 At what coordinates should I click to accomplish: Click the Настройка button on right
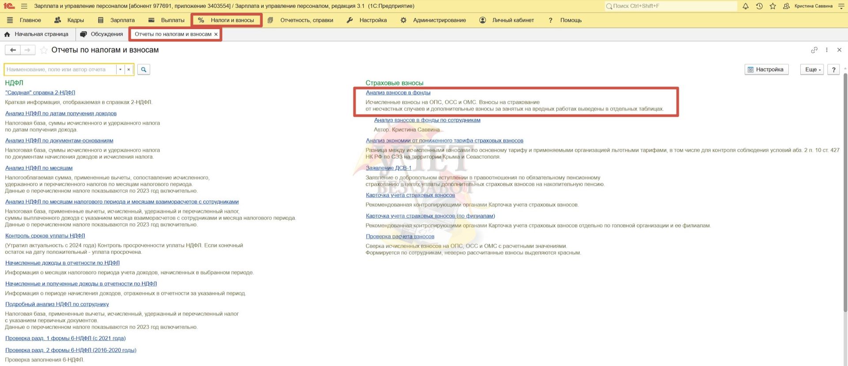click(x=766, y=70)
